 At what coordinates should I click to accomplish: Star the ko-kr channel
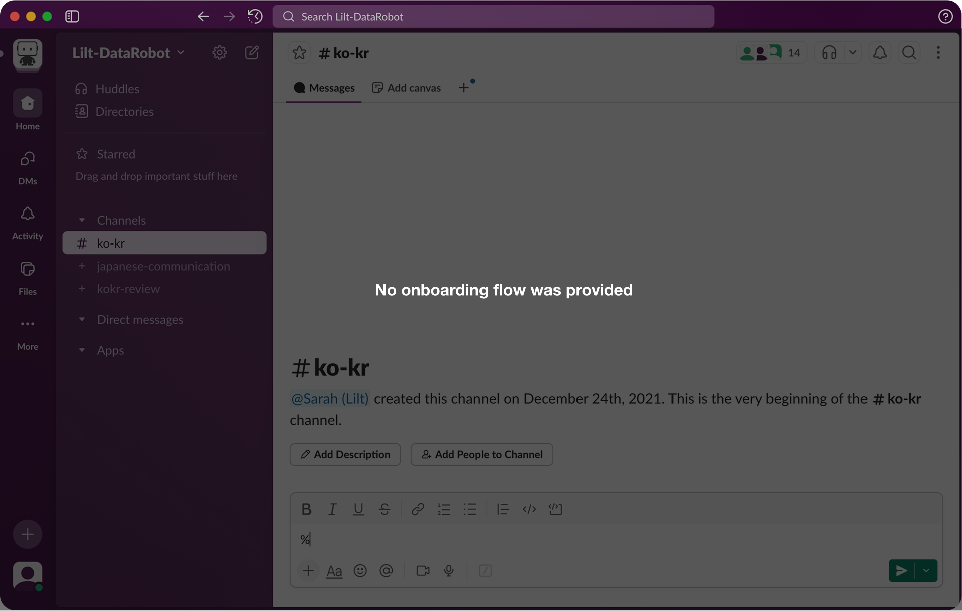300,53
